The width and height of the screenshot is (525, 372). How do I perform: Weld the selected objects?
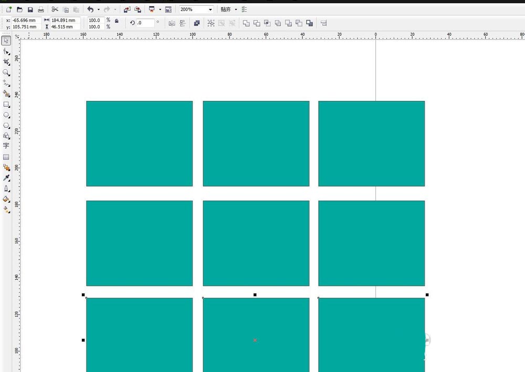point(246,23)
